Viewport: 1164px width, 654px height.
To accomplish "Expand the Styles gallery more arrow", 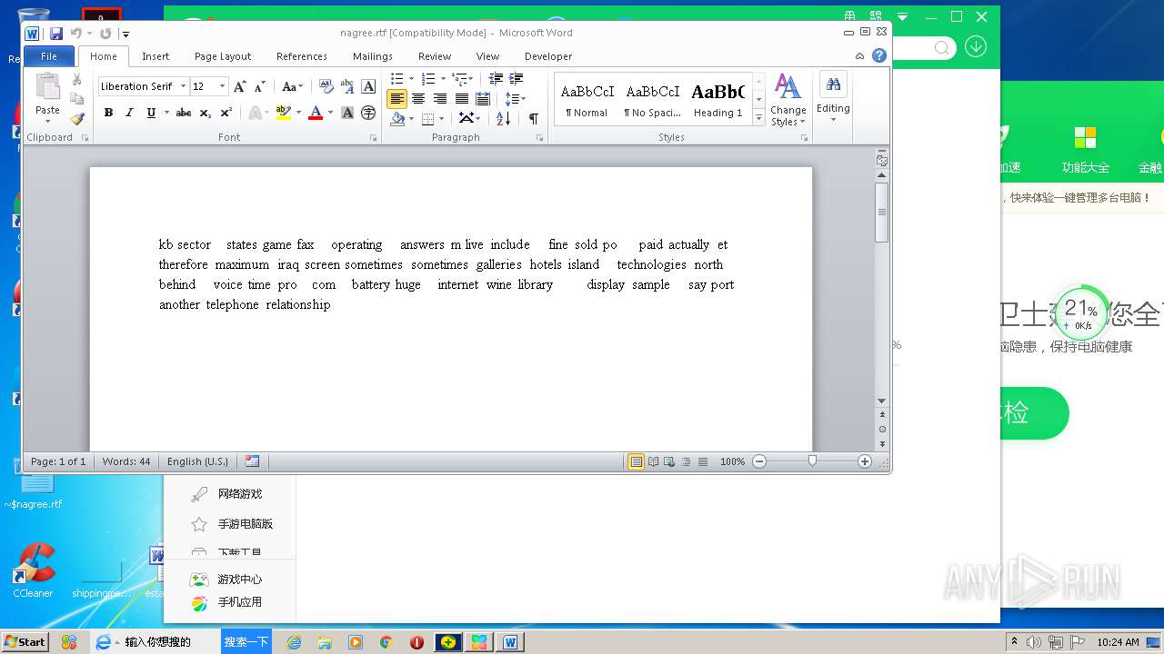I will [x=758, y=119].
